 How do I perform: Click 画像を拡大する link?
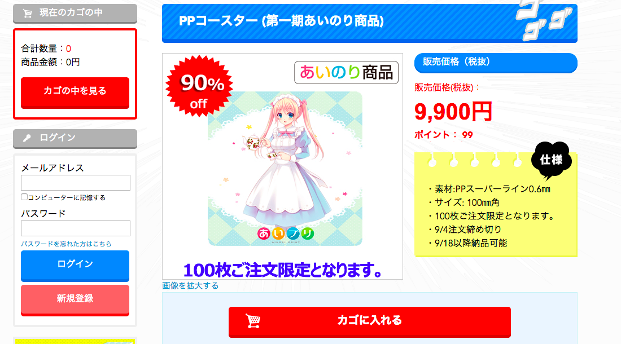click(x=190, y=285)
